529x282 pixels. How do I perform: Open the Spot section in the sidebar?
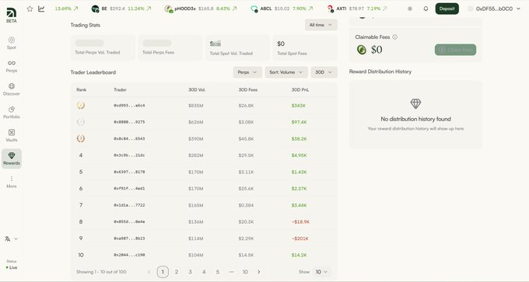(12, 44)
